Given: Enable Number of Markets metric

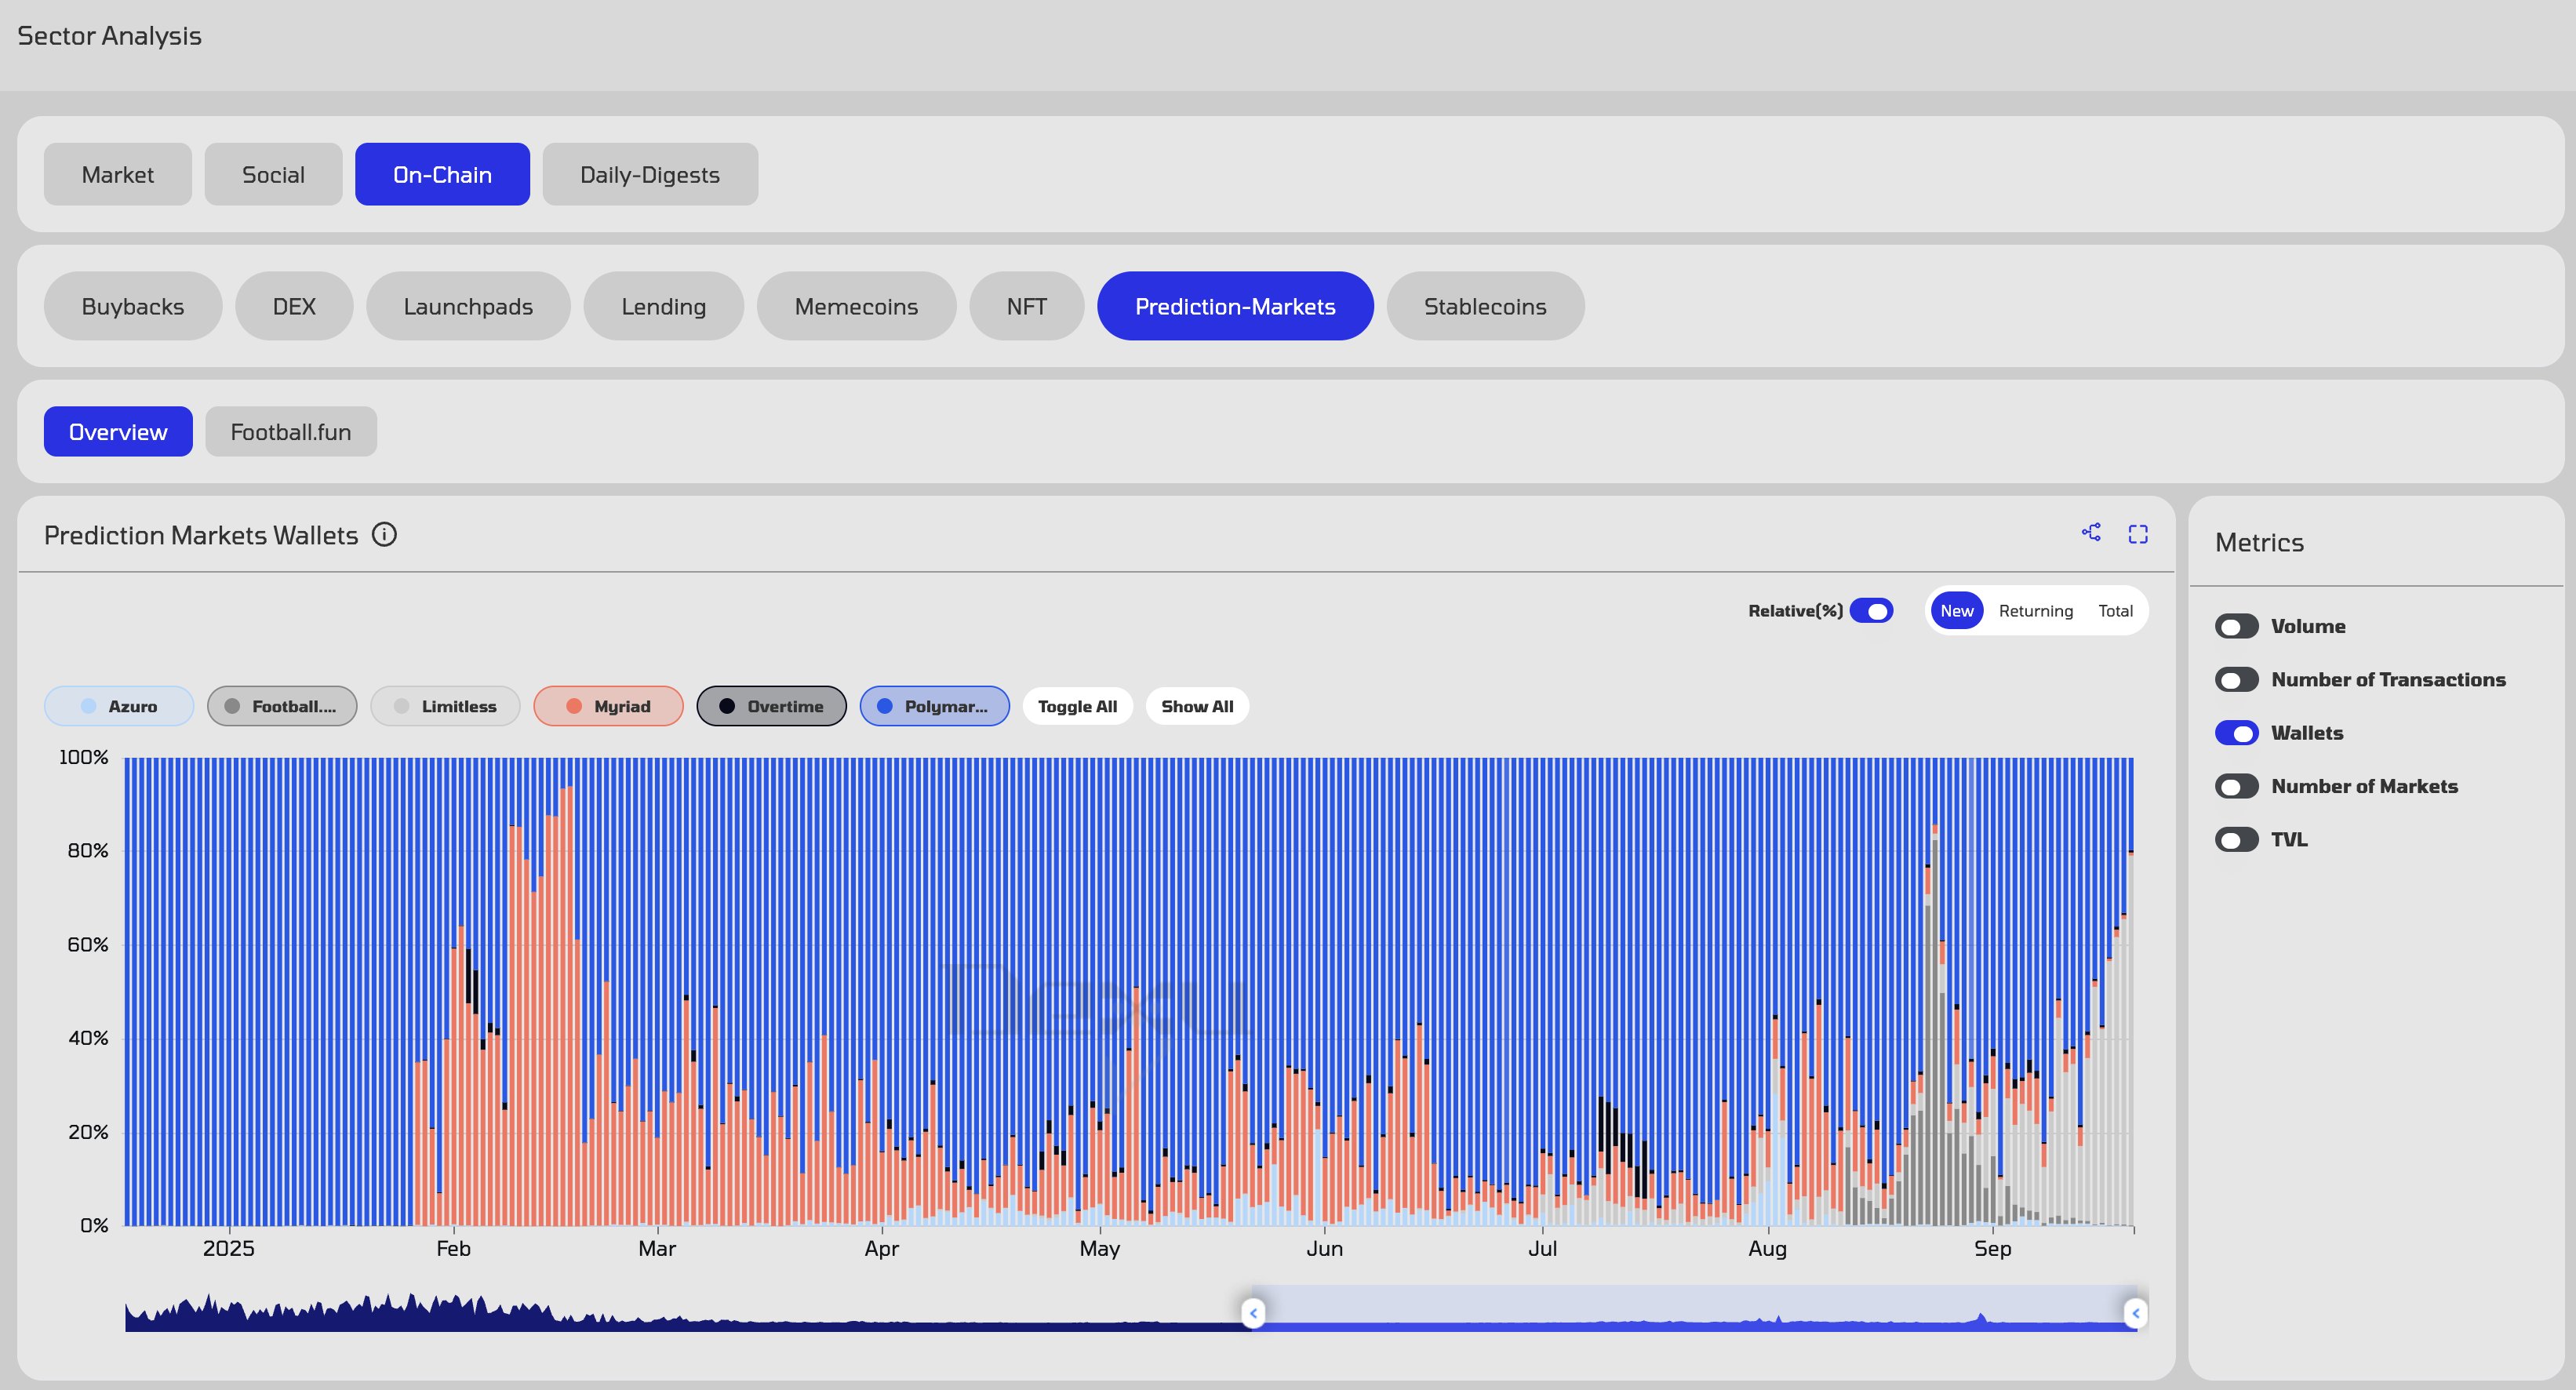Looking at the screenshot, I should (2236, 786).
